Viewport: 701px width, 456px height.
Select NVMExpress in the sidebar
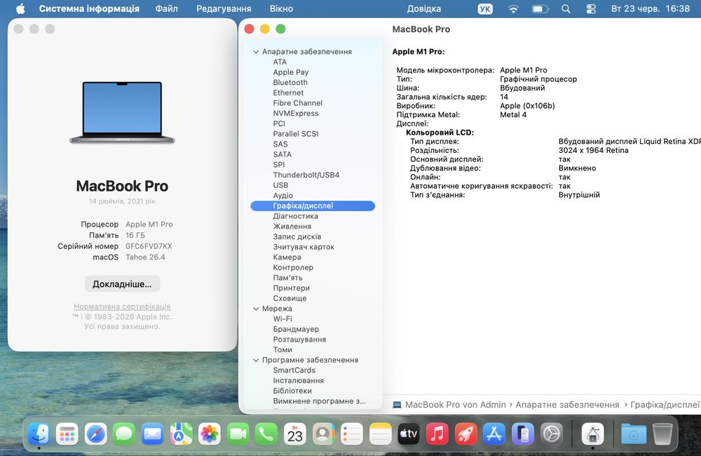click(x=296, y=114)
